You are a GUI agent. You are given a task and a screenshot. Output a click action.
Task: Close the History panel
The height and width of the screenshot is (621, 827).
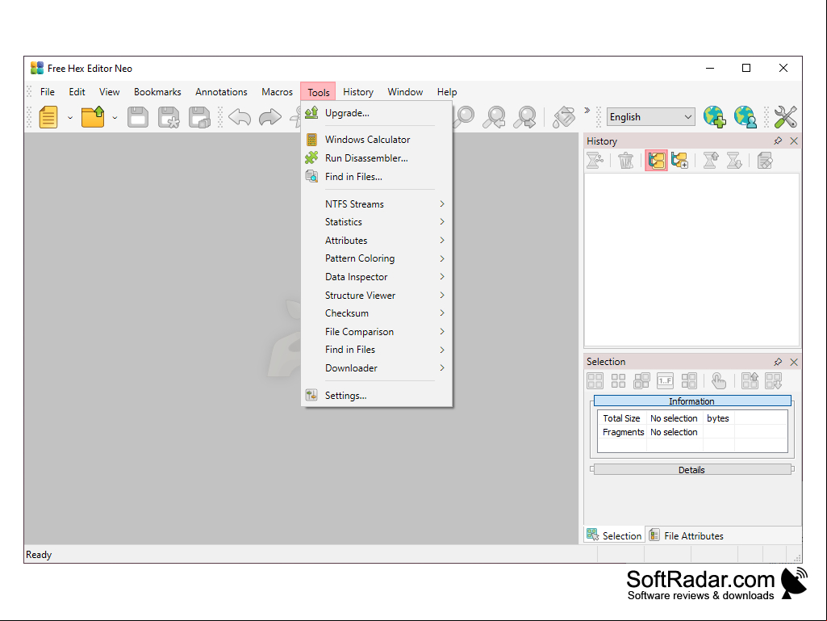point(794,141)
